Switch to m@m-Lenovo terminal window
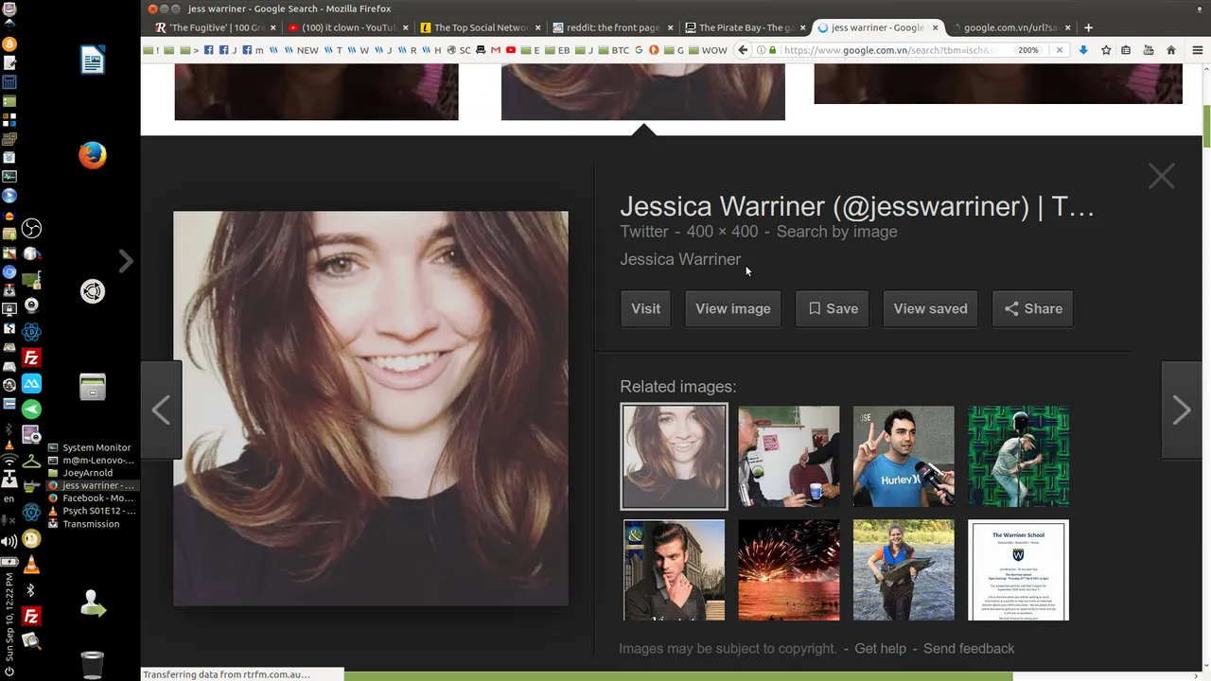This screenshot has height=681, width=1211. (x=91, y=461)
